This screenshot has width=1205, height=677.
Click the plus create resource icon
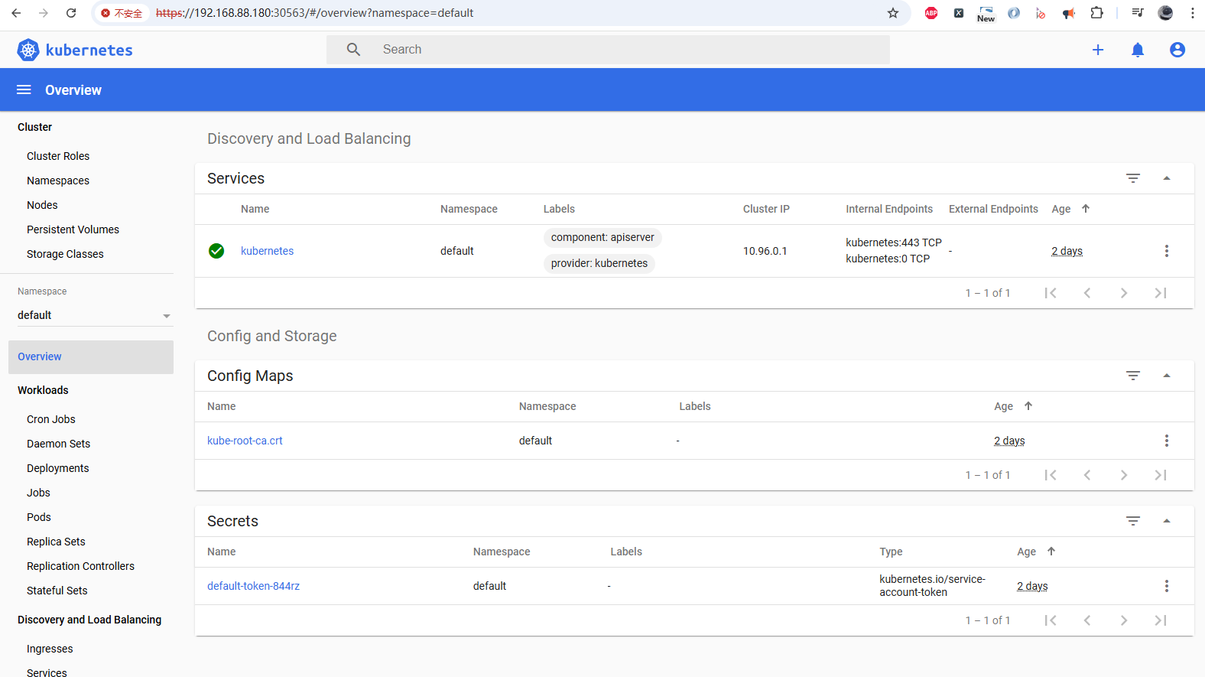1098,50
